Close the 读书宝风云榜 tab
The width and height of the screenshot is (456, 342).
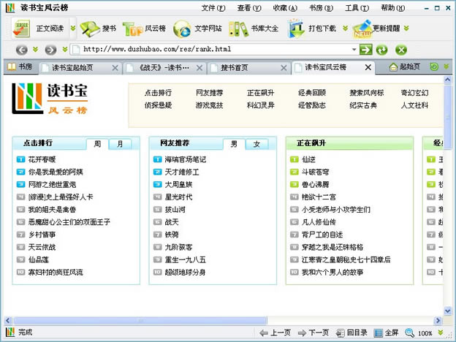pos(368,67)
